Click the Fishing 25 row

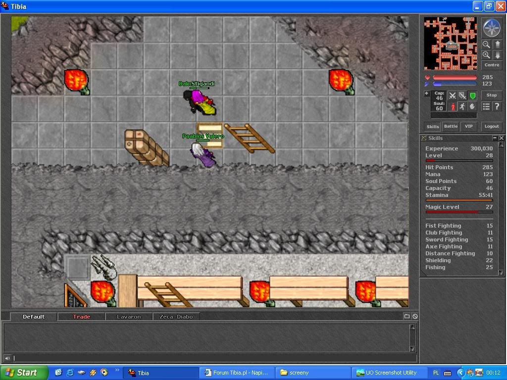coord(459,267)
